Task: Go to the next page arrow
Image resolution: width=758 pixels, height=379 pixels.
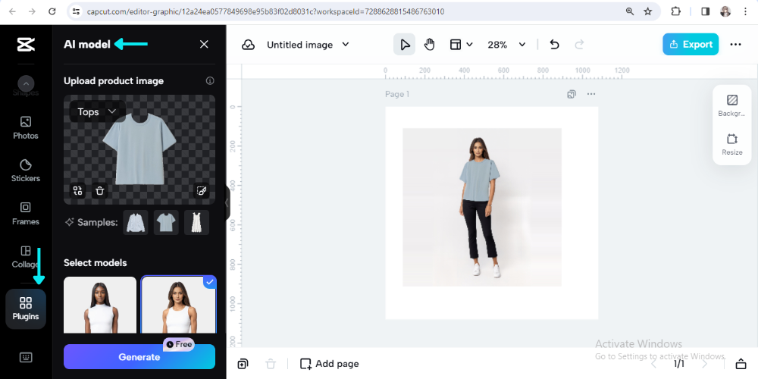Action: coord(704,364)
